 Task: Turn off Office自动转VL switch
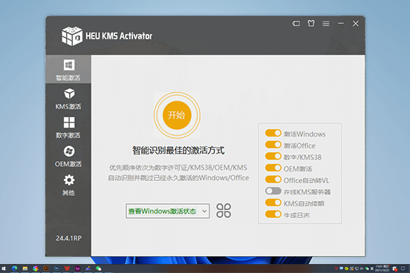click(x=273, y=180)
